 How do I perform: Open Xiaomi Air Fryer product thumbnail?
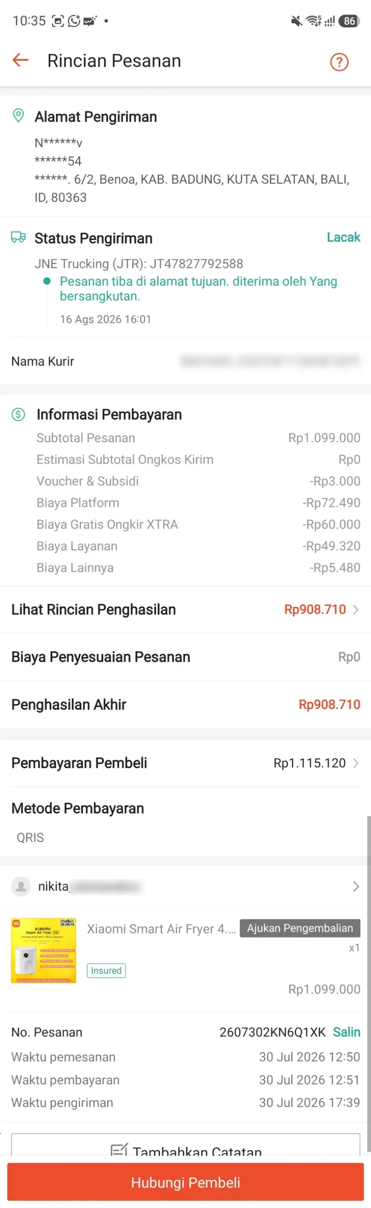point(43,950)
